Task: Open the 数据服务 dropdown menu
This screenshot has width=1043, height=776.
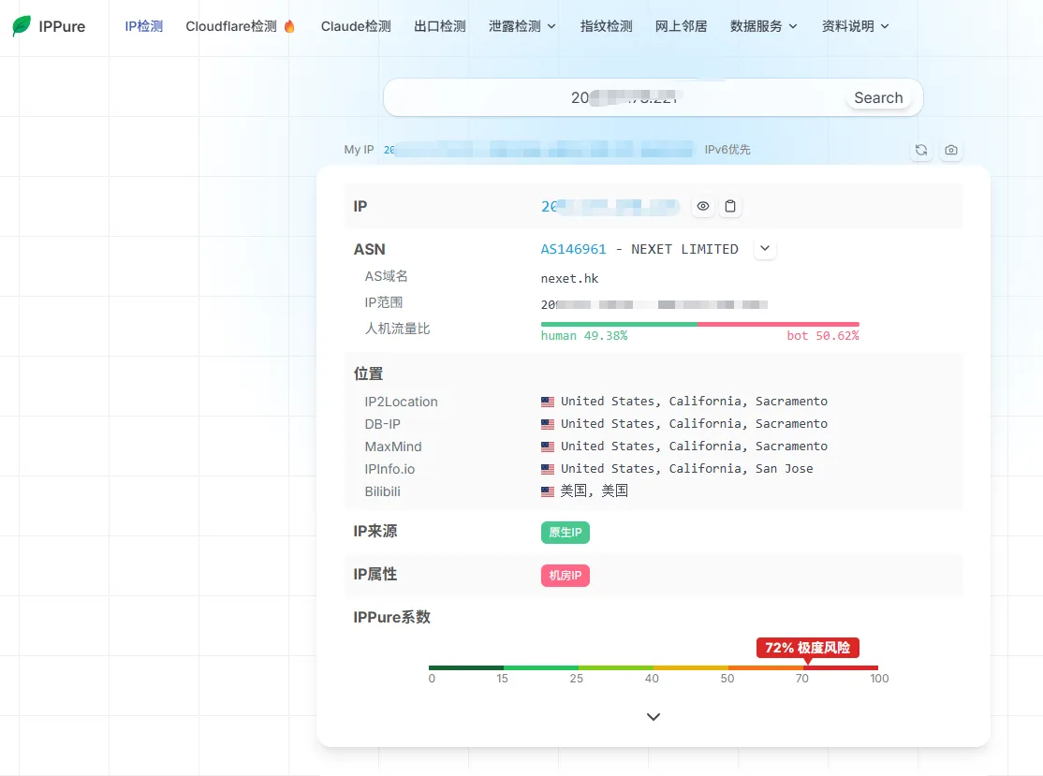Action: click(x=764, y=26)
